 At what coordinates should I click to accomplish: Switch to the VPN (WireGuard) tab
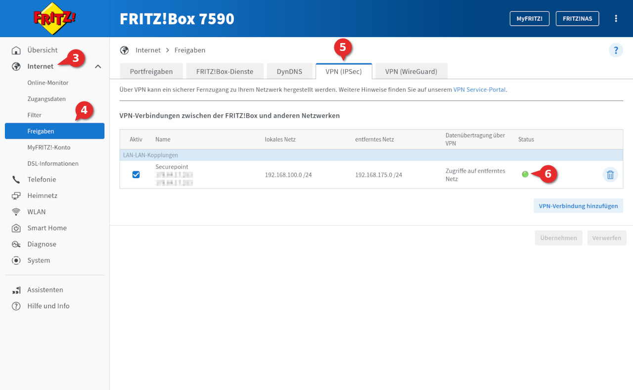coord(411,71)
